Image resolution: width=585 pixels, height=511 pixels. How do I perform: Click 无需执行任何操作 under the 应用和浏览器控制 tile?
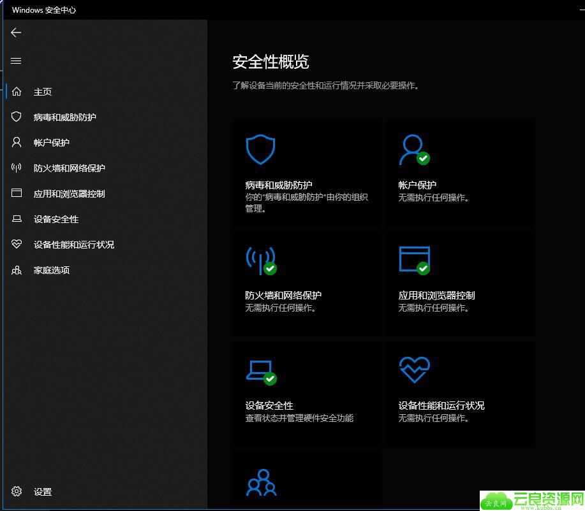click(x=434, y=308)
